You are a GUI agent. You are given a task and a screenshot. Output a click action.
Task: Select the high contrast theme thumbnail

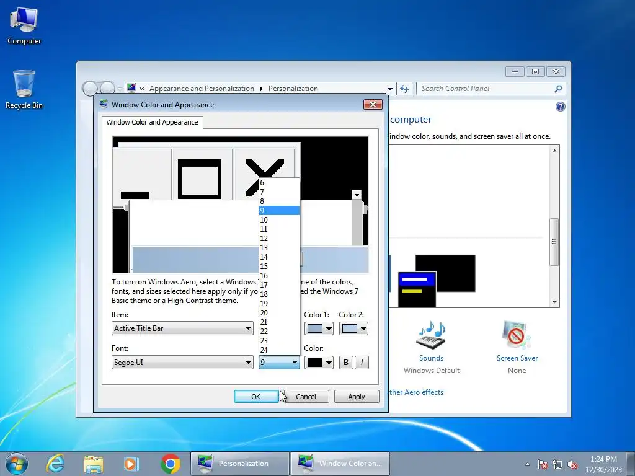(437, 281)
